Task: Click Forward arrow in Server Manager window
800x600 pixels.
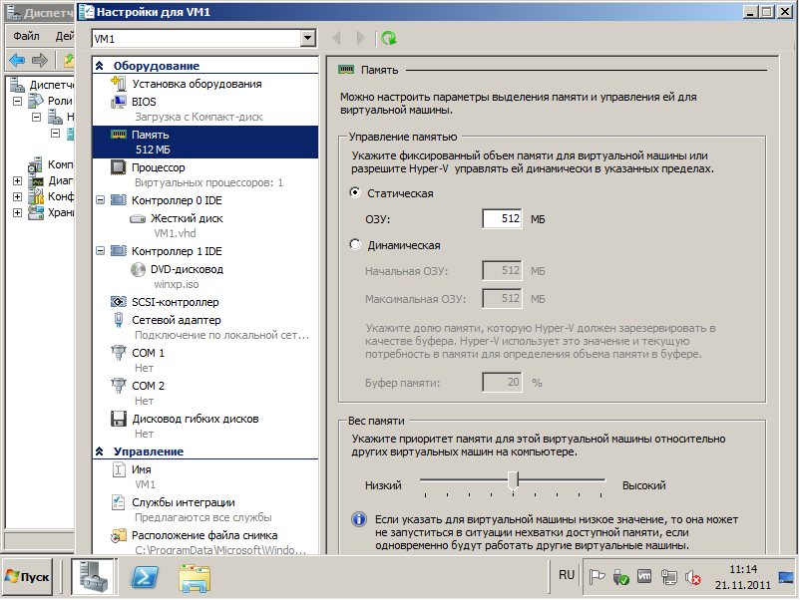Action: click(x=40, y=60)
